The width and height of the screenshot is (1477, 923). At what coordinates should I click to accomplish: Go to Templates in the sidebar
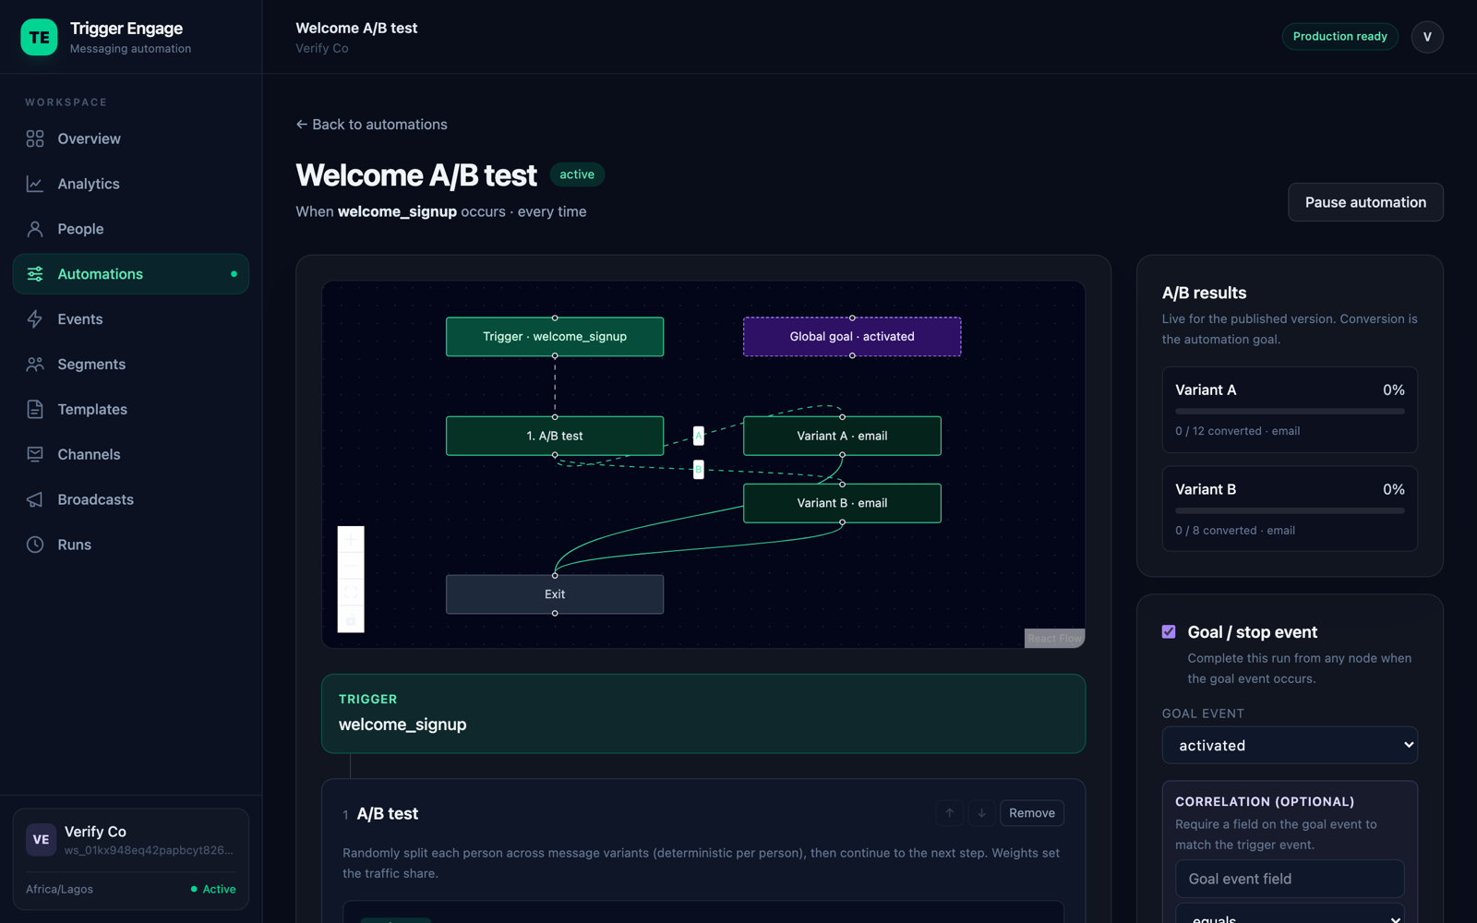click(x=131, y=409)
